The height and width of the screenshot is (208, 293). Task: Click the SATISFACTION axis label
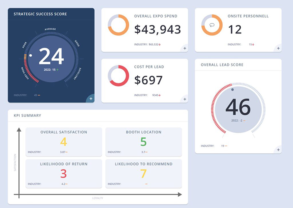point(15,162)
